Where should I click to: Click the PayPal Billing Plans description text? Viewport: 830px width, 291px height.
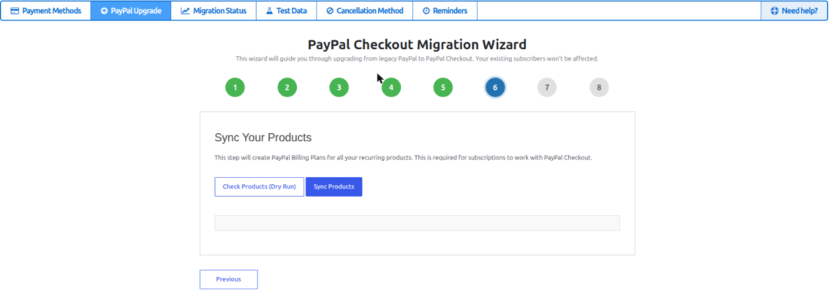[403, 158]
